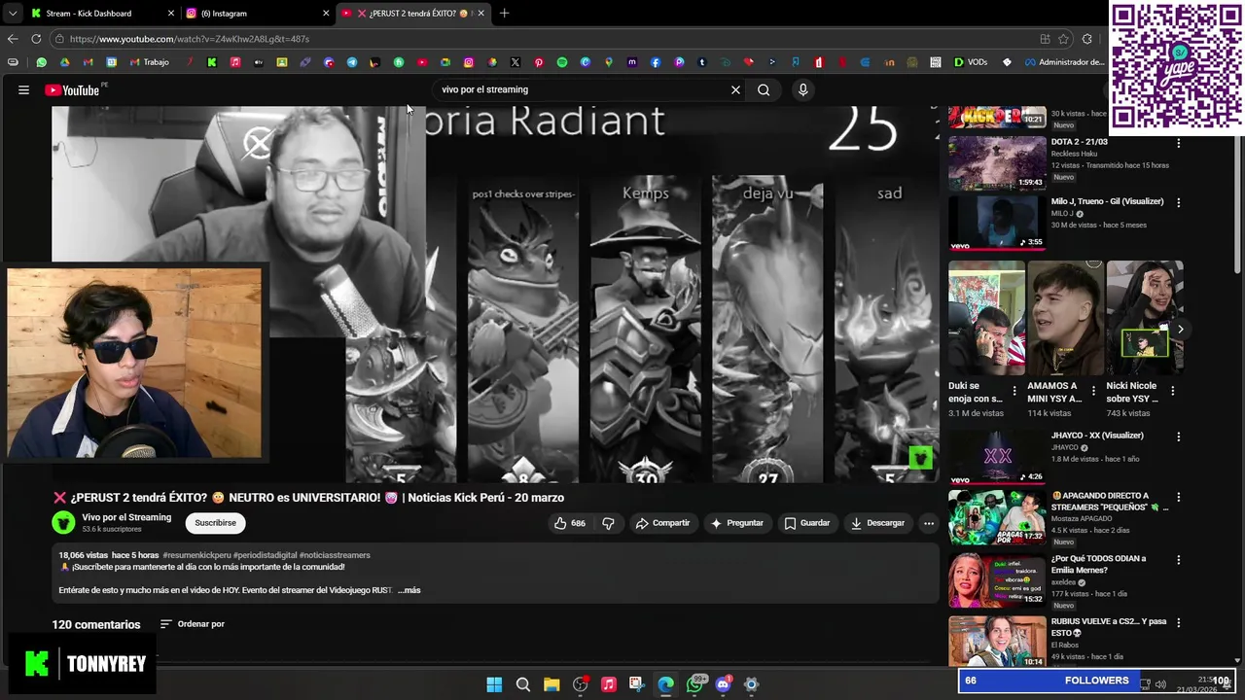1245x700 pixels.
Task: Like the video with 686 likes
Action: point(570,523)
